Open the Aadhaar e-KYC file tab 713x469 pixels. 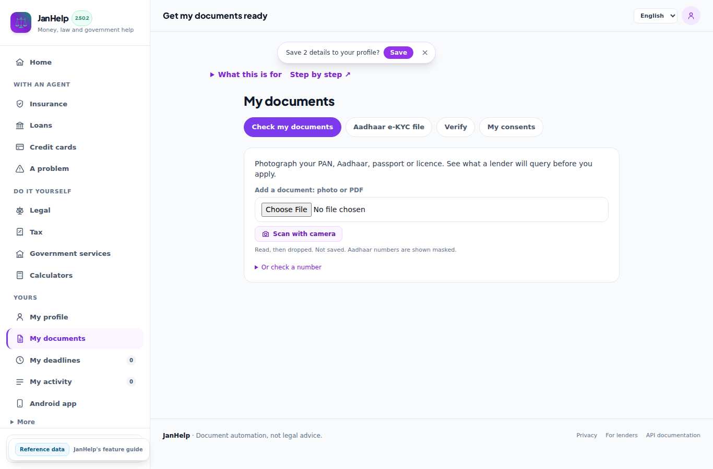click(389, 127)
